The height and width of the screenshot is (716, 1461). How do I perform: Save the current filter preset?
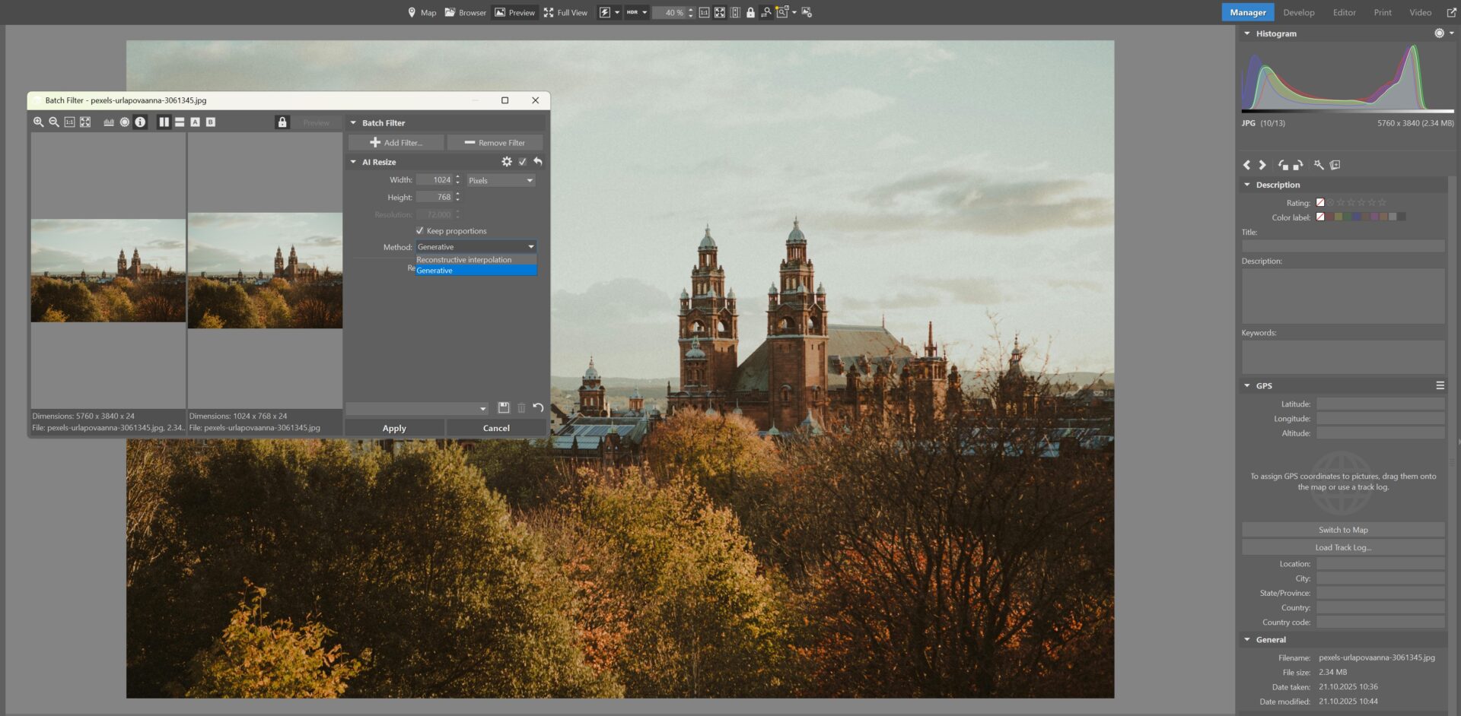tap(504, 408)
